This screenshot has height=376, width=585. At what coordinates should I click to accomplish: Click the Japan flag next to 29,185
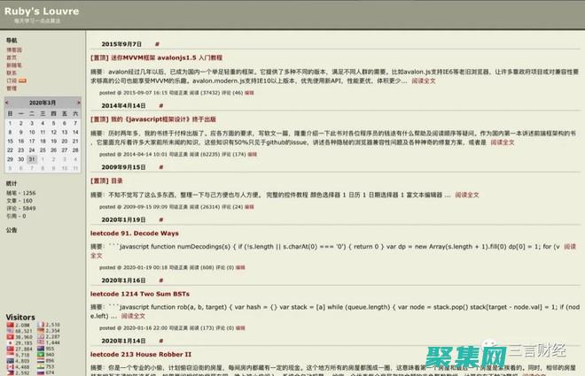tap(10, 343)
